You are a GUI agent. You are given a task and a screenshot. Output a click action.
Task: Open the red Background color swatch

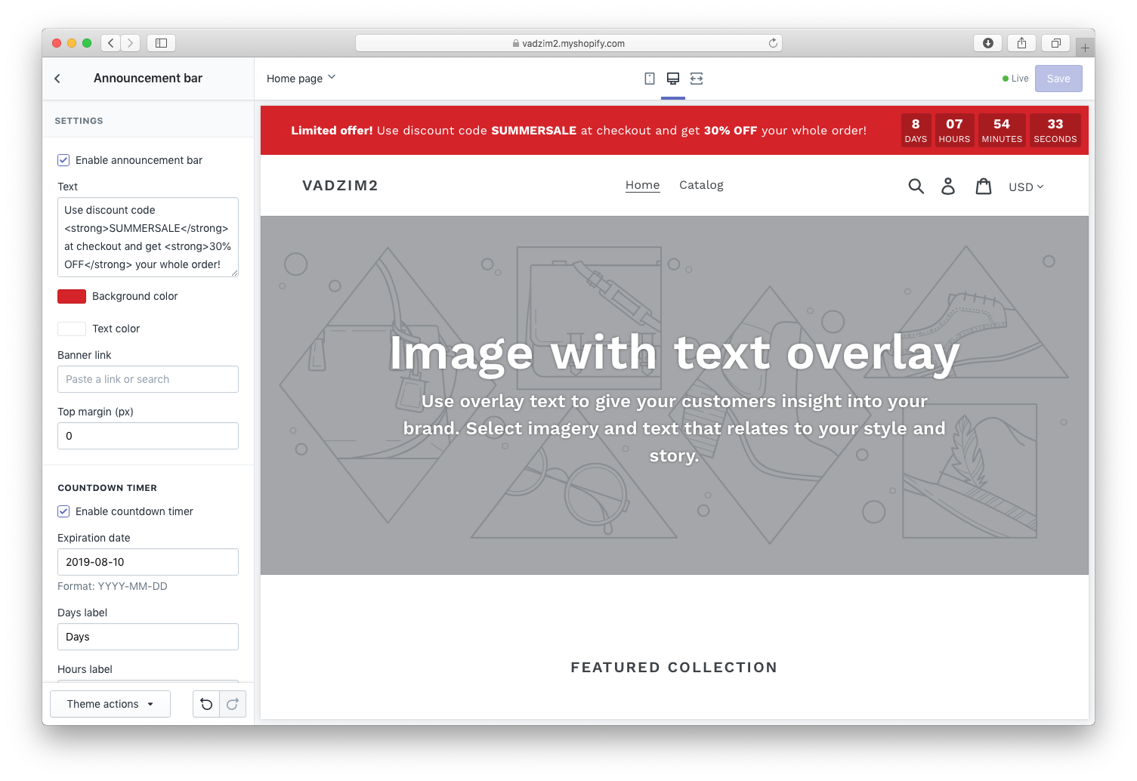(x=72, y=296)
